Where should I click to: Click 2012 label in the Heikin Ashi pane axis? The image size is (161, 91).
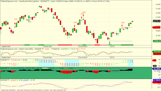click(112, 57)
